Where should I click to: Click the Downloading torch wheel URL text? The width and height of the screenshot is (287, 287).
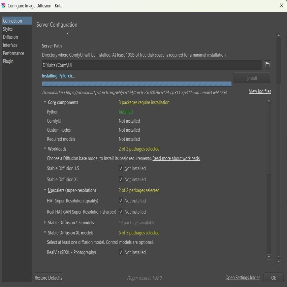click(x=136, y=93)
